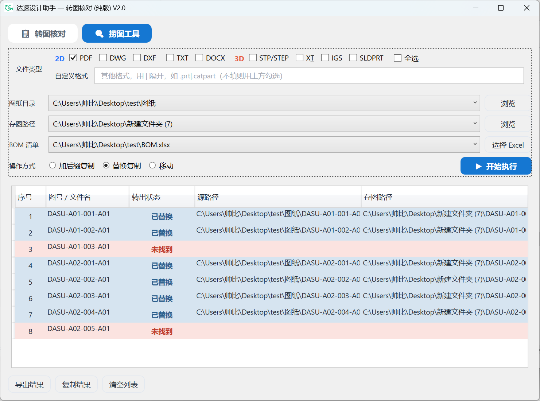
Task: Select the not-found row DASU-A01-003-A01
Action: [271, 249]
